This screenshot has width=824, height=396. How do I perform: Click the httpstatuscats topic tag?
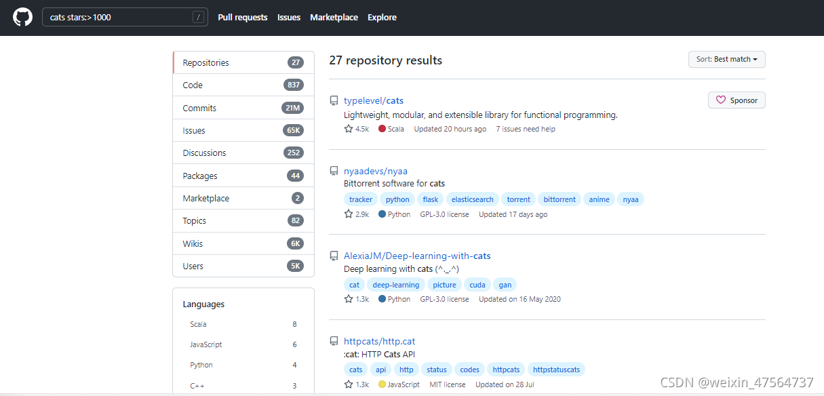point(556,370)
